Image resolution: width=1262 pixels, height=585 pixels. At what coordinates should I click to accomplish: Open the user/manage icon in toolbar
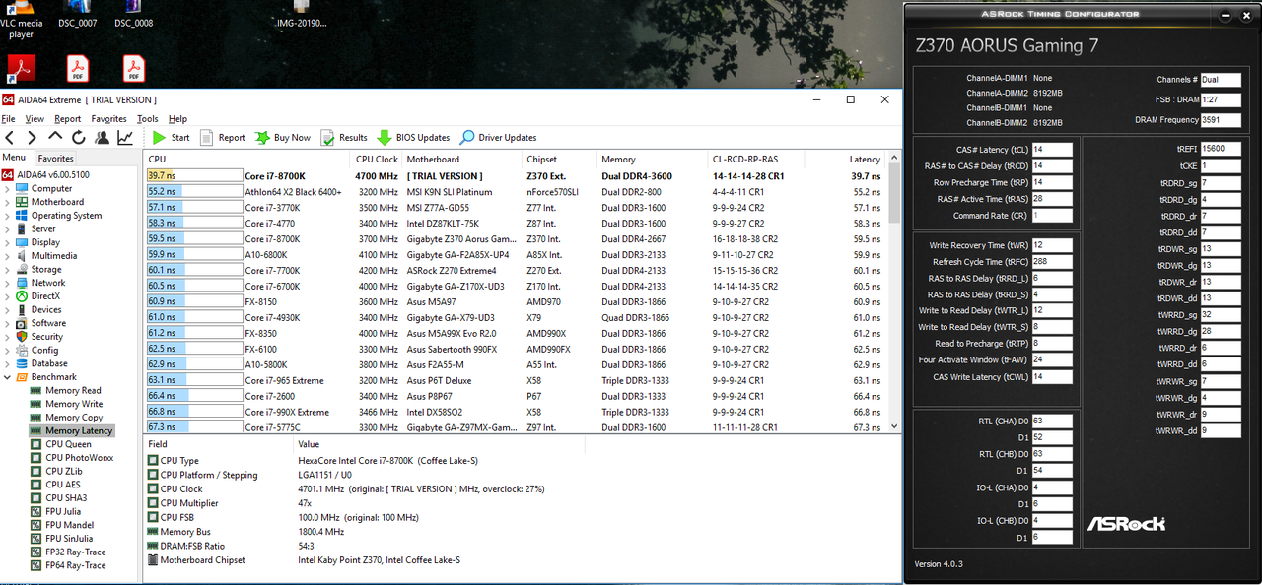pos(102,138)
